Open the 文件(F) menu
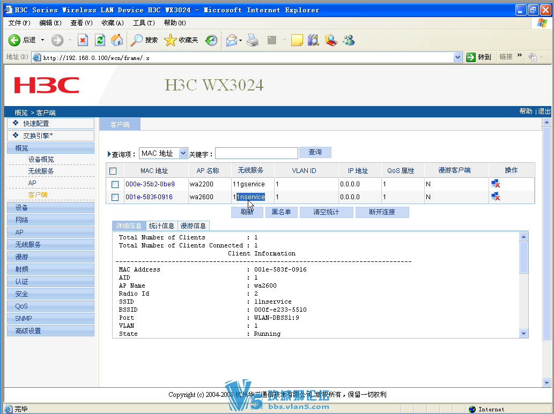This screenshot has height=414, width=554. [19, 23]
